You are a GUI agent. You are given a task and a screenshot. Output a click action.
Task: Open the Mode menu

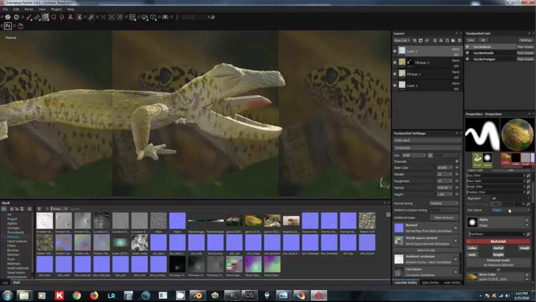pos(29,9)
